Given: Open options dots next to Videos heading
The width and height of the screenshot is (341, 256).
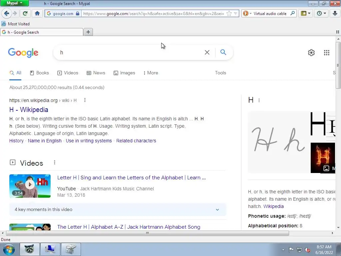Looking at the screenshot, I should [x=55, y=162].
